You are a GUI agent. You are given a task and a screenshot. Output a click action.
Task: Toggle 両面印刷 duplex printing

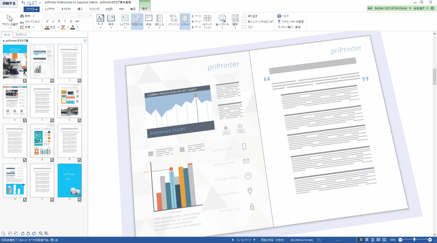pyautogui.click(x=137, y=21)
